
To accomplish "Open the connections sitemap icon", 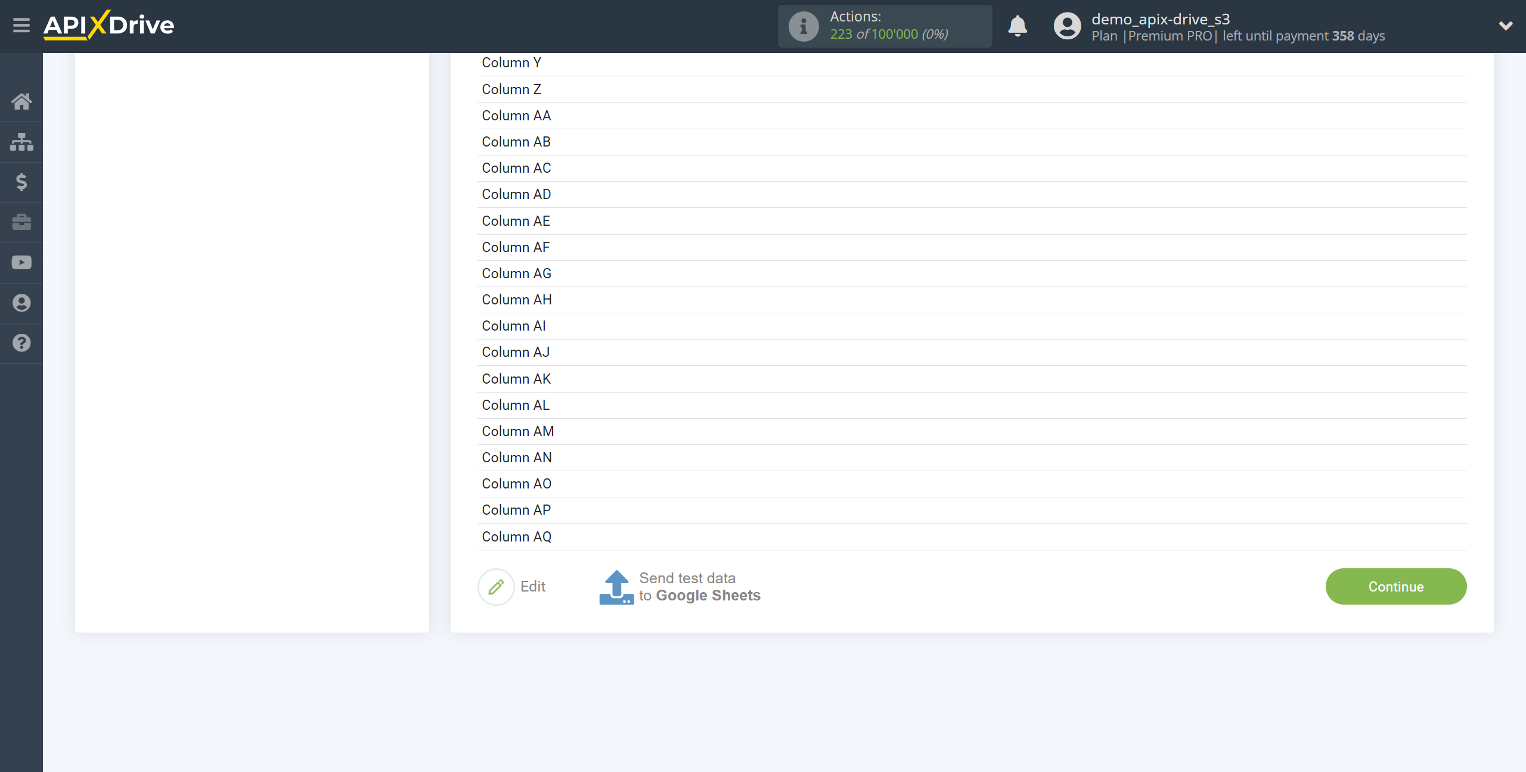I will click(x=21, y=142).
